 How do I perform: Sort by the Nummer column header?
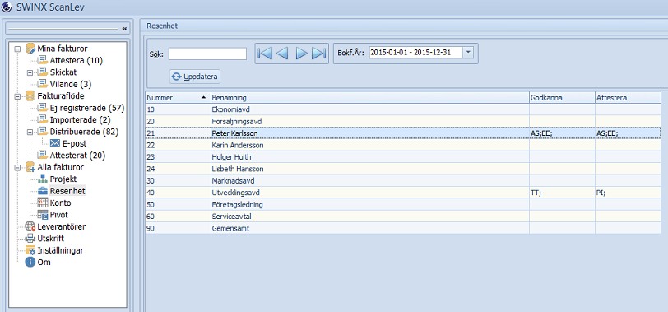pyautogui.click(x=178, y=98)
